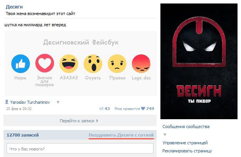Click Поздравить Десигн с соткой link
The image size is (241, 157).
point(121,135)
